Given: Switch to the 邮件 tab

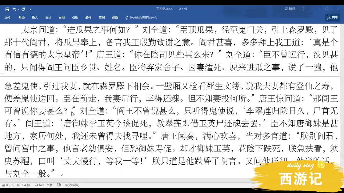Looking at the screenshot, I should (x=88, y=18).
